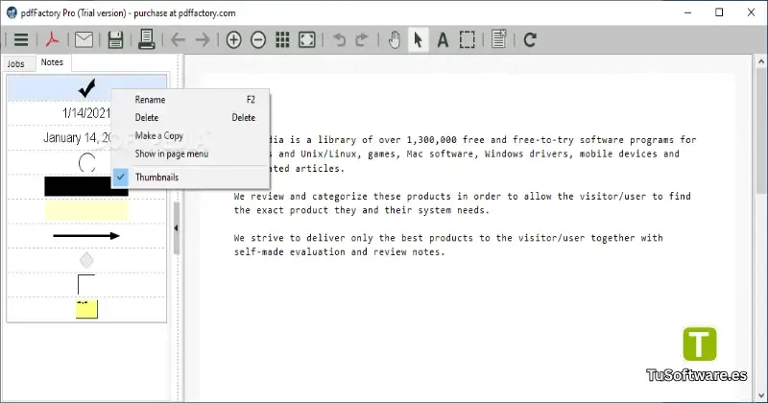Minimize the pdfFactory Pro window
The width and height of the screenshot is (768, 403).
tap(687, 12)
